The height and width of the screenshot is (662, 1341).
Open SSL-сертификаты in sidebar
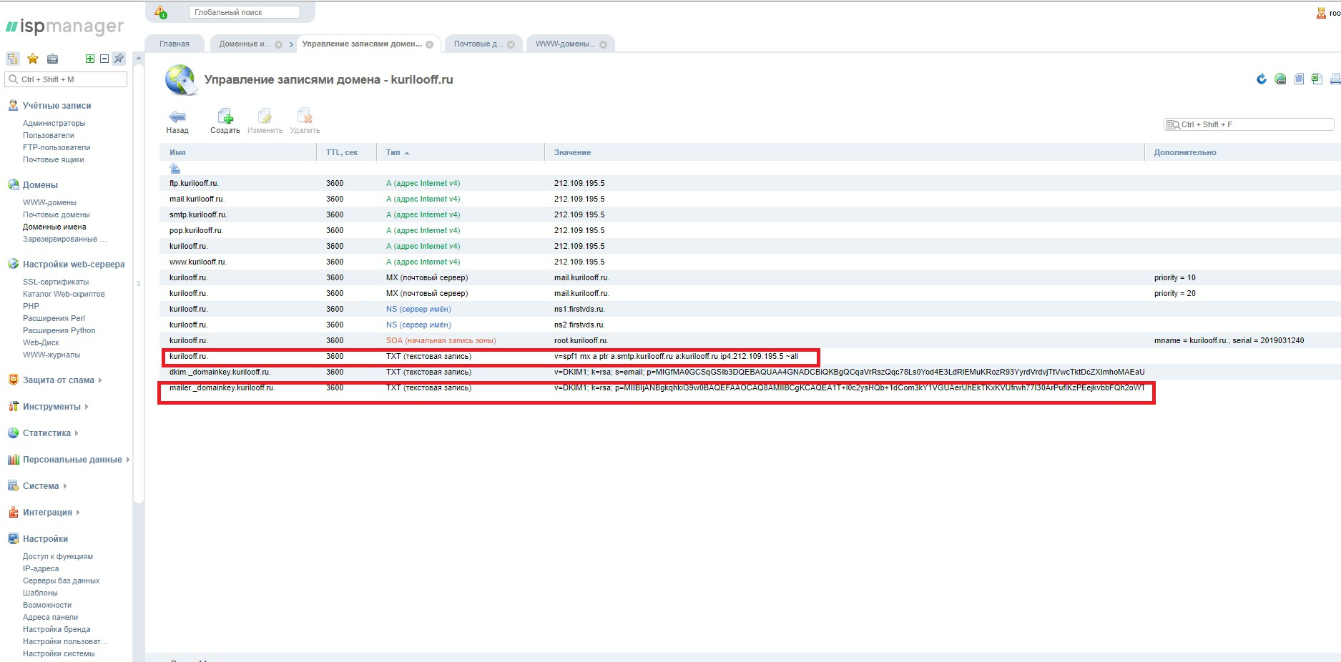point(56,282)
